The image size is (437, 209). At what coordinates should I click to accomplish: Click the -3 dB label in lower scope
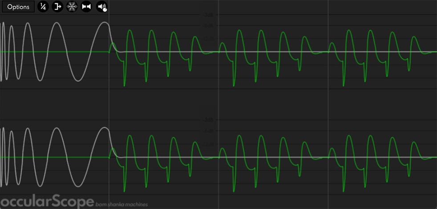[x=208, y=120]
